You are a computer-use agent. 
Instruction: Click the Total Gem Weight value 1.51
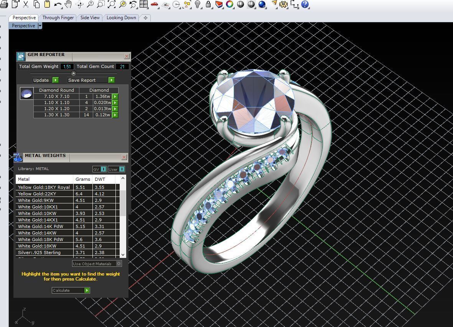[67, 66]
